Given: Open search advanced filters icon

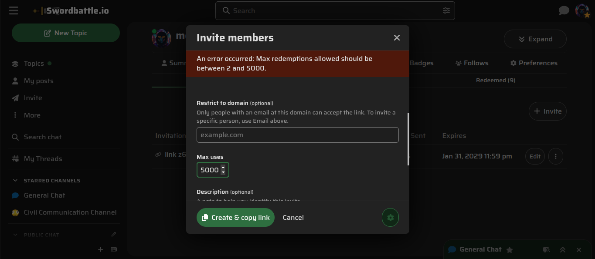Looking at the screenshot, I should (446, 10).
